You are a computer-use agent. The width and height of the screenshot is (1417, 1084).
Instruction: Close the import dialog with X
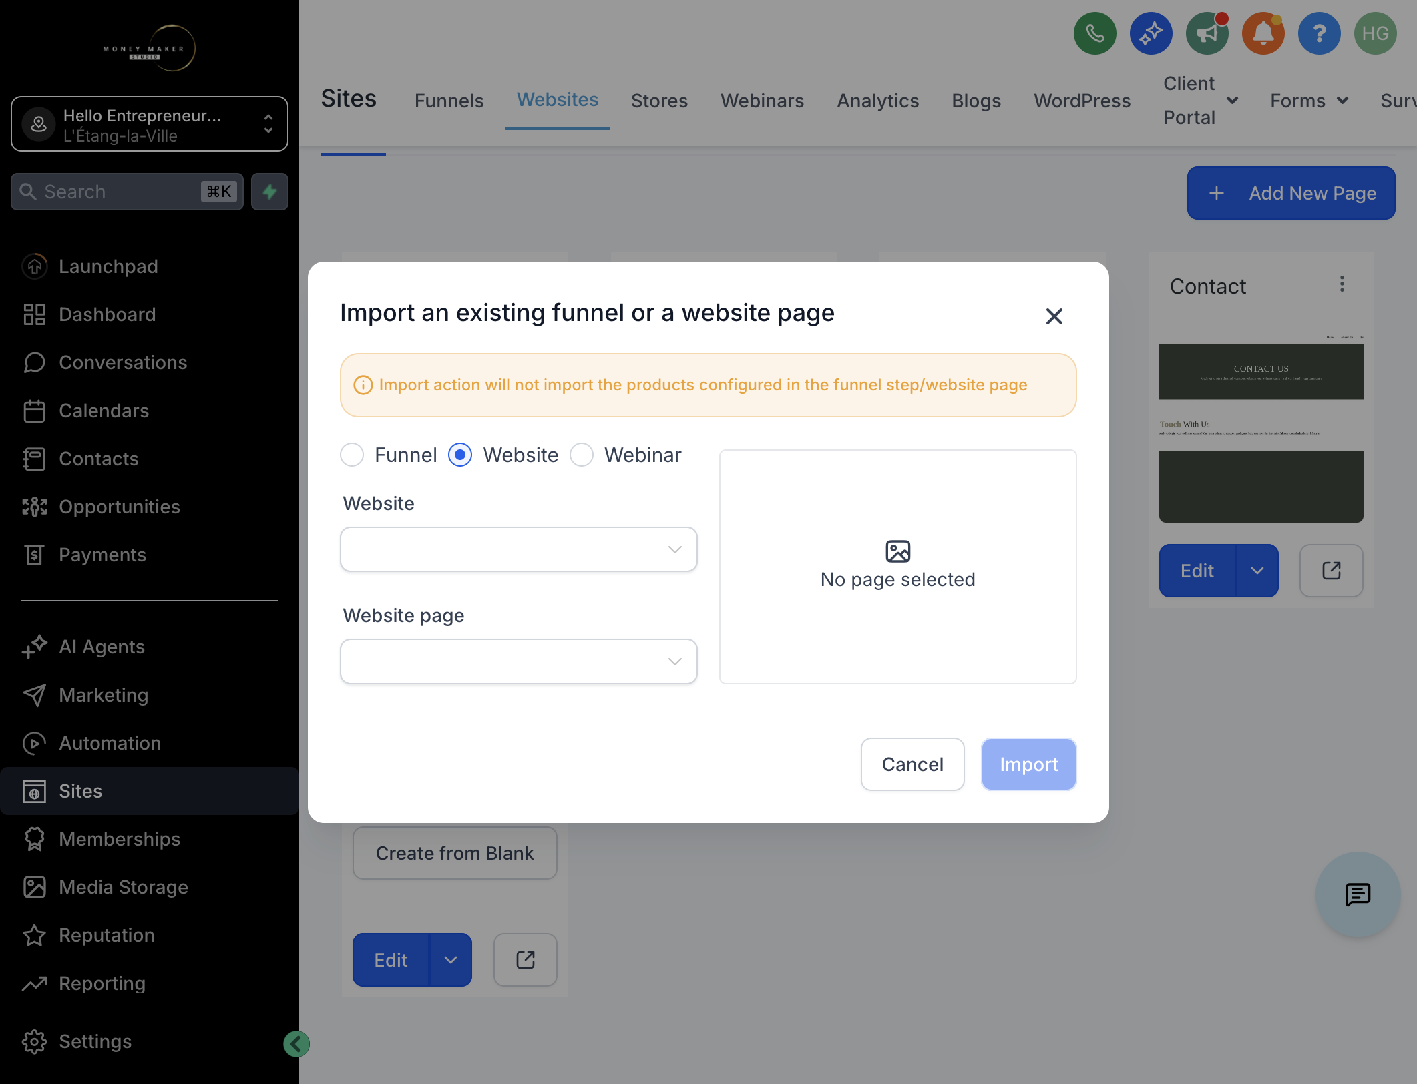1054,316
